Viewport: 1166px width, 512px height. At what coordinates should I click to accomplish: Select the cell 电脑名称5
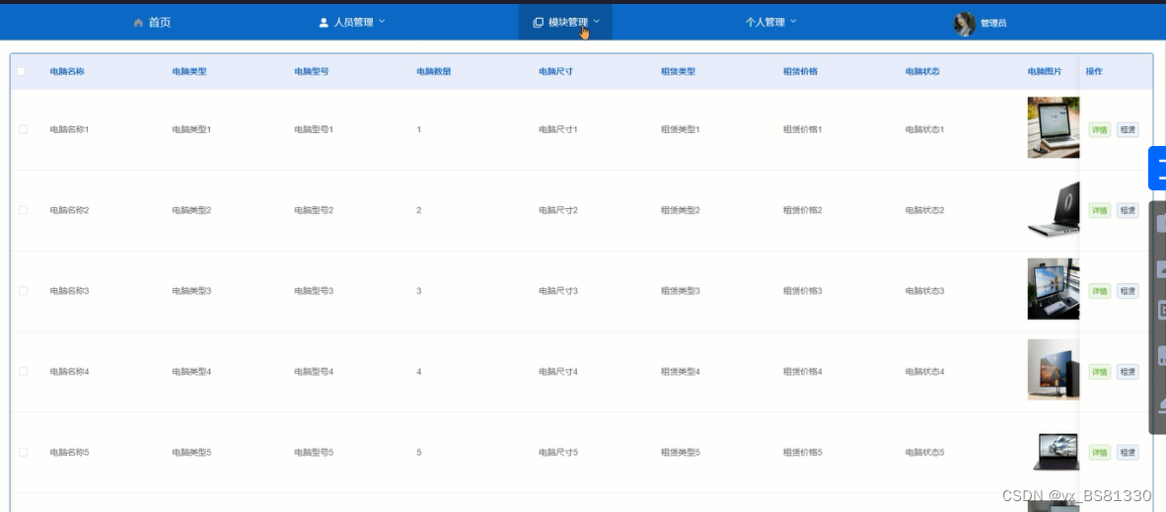pos(69,452)
